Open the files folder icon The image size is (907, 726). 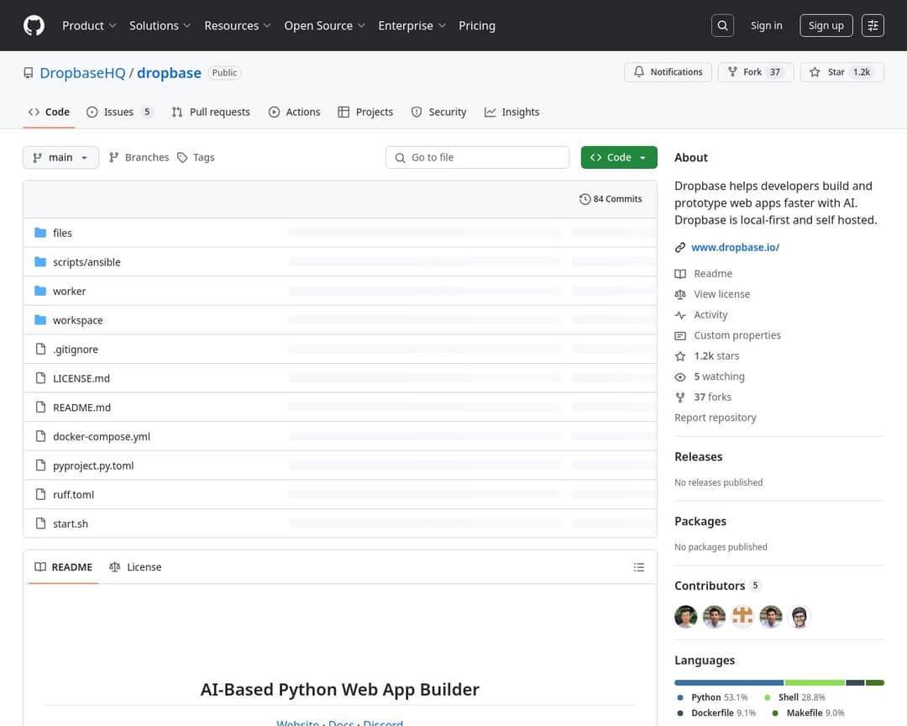click(40, 233)
